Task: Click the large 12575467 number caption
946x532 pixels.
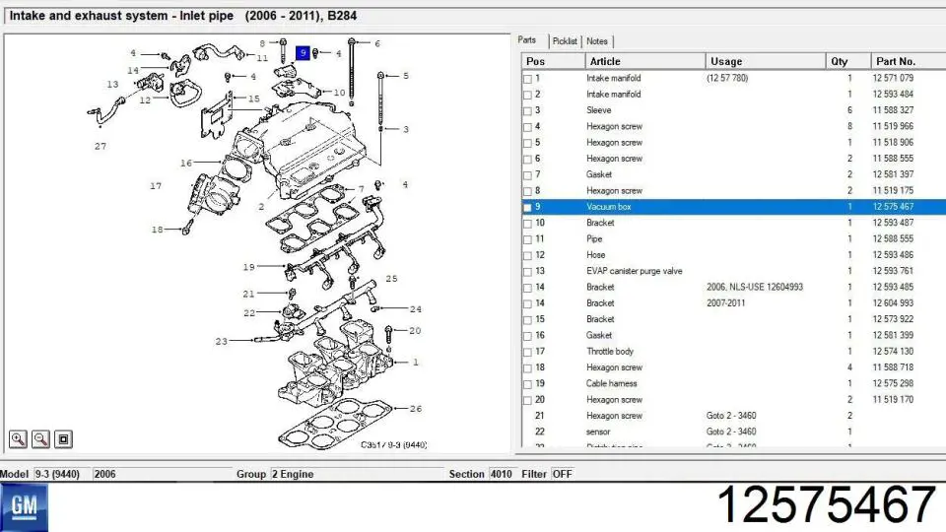Action: click(827, 504)
